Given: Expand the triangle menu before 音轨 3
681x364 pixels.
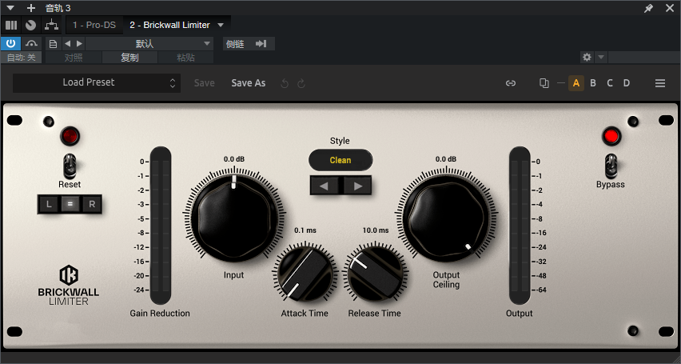Looking at the screenshot, I should coord(11,8).
